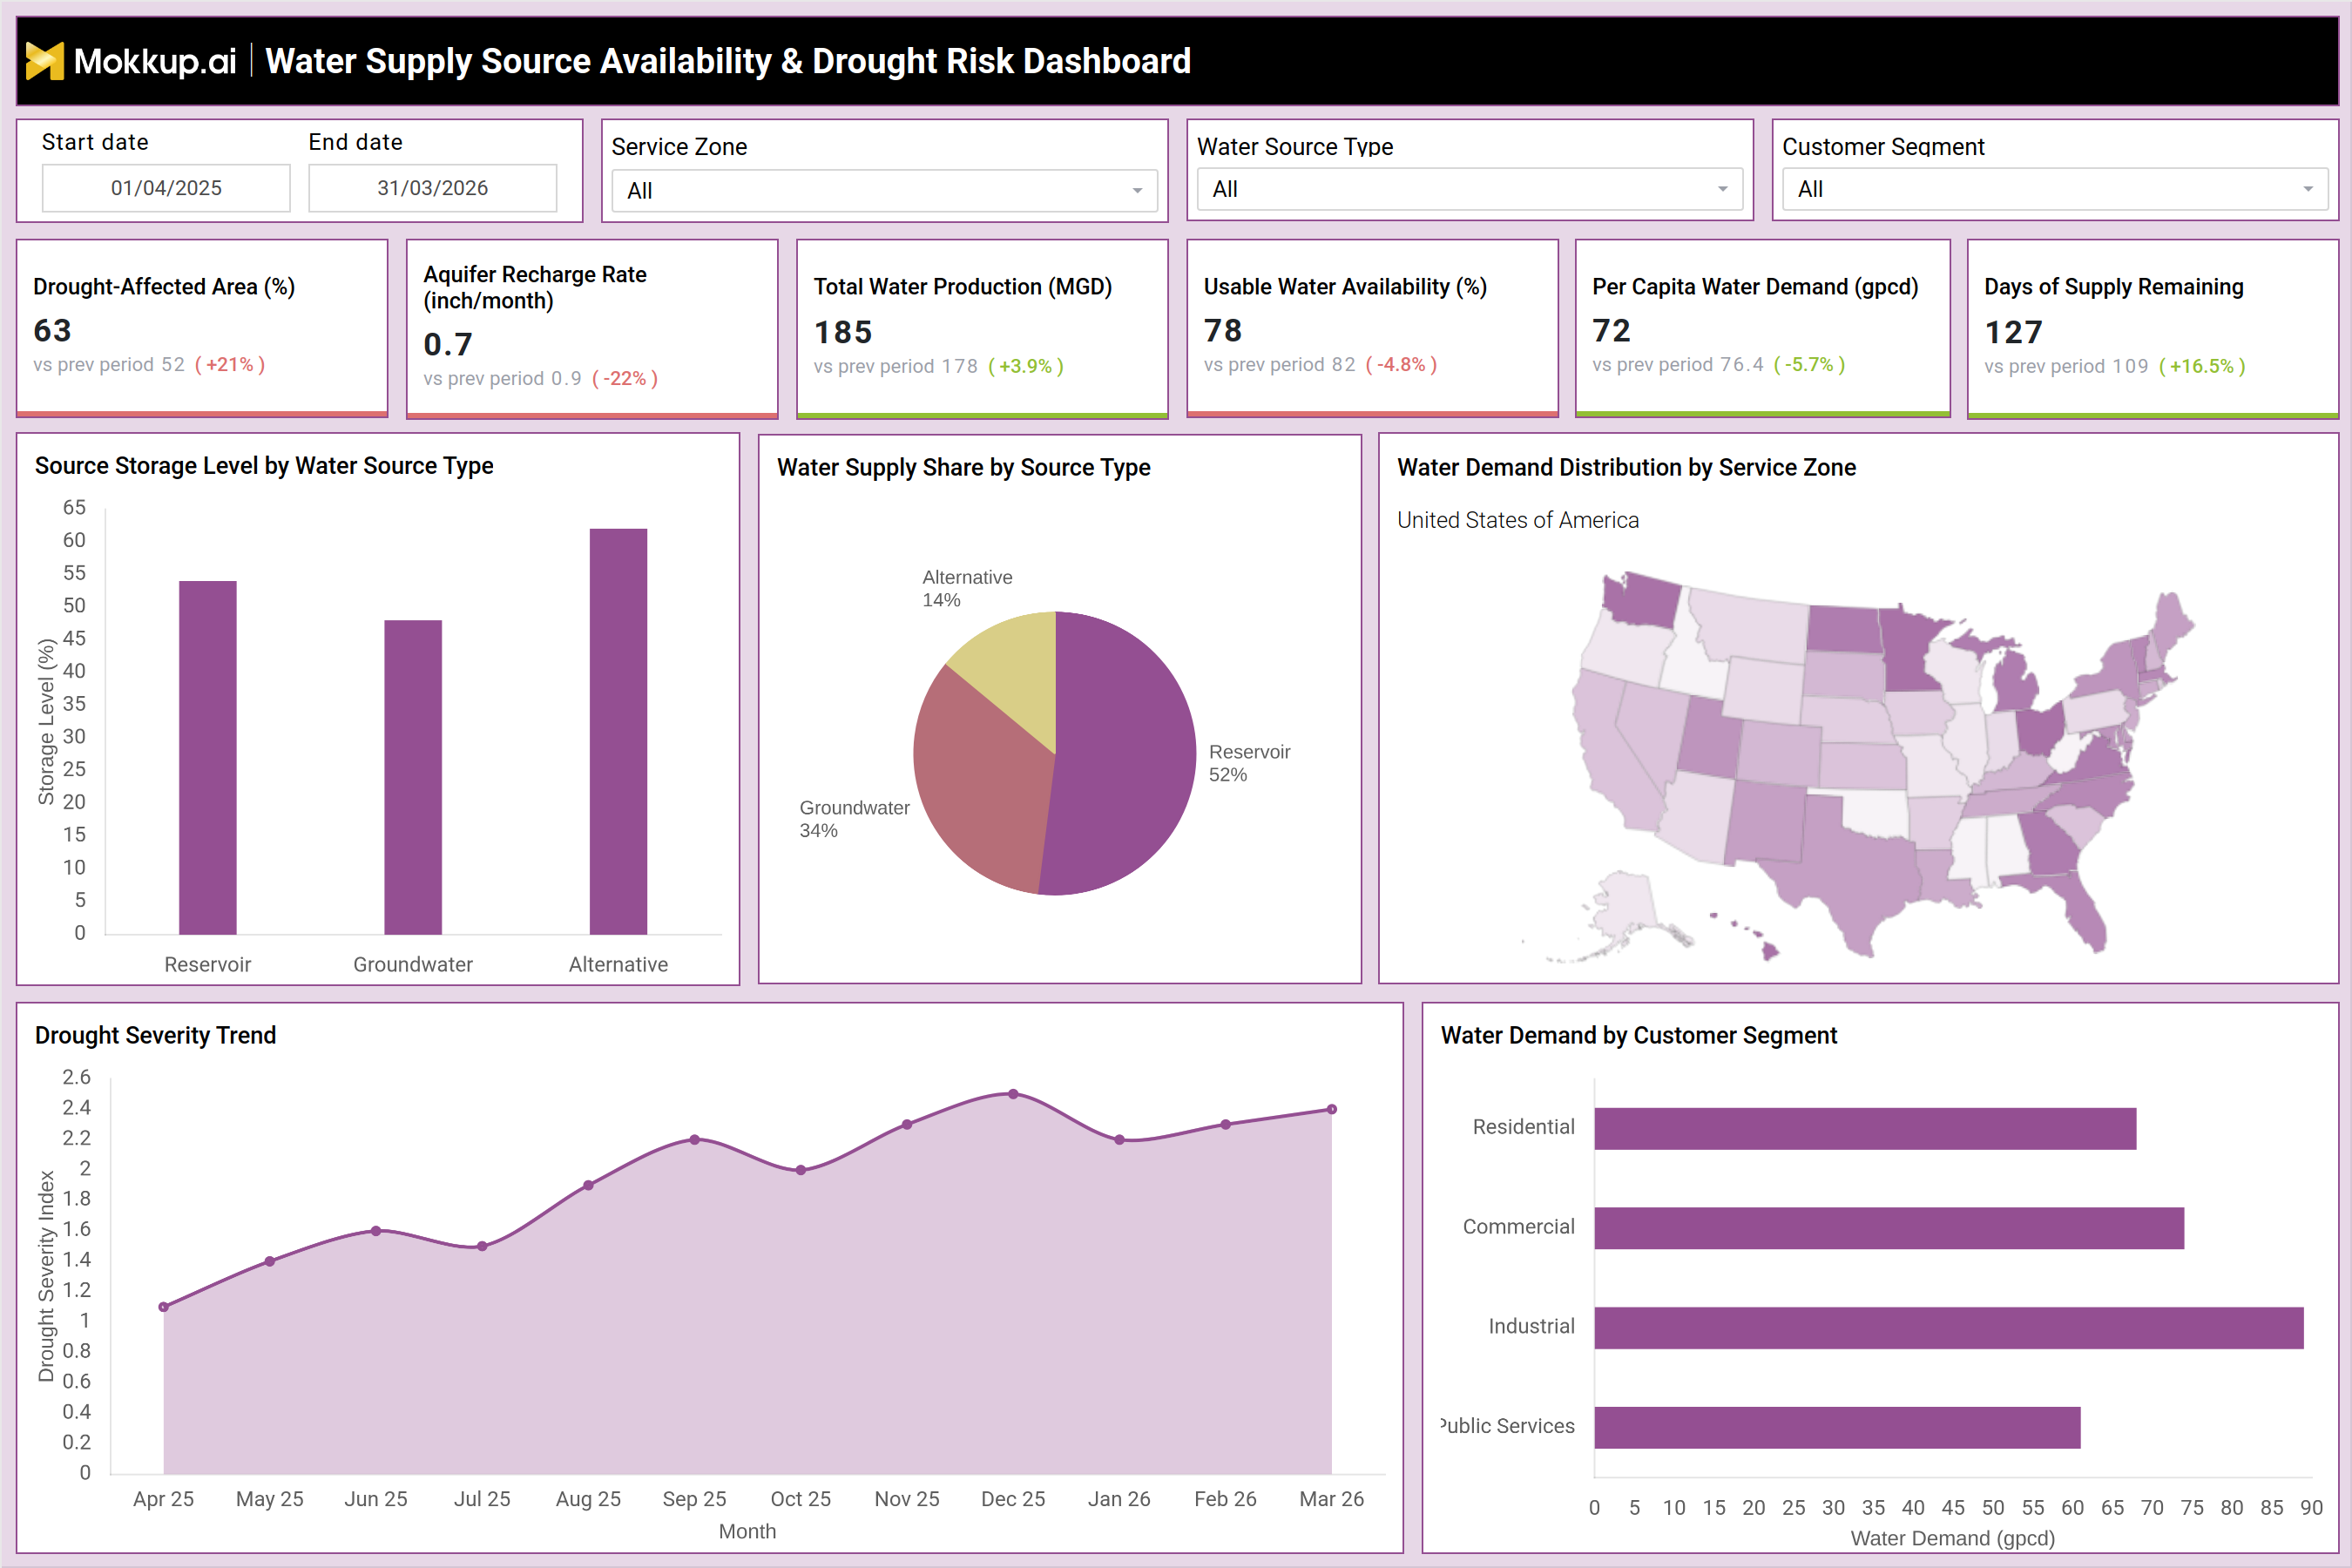Click the Alternative storage level bar
The width and height of the screenshot is (2352, 1568).
[618, 732]
